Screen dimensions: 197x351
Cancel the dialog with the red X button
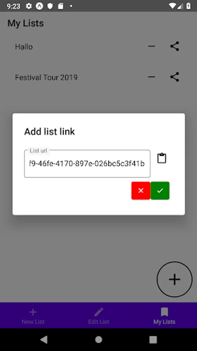click(x=141, y=190)
